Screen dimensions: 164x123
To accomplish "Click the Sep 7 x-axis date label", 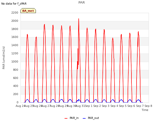I will click(140, 106).
